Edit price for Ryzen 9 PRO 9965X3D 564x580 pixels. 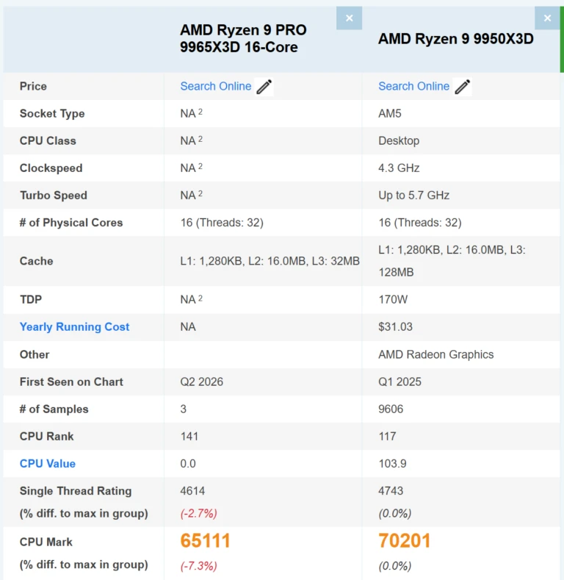pos(264,87)
